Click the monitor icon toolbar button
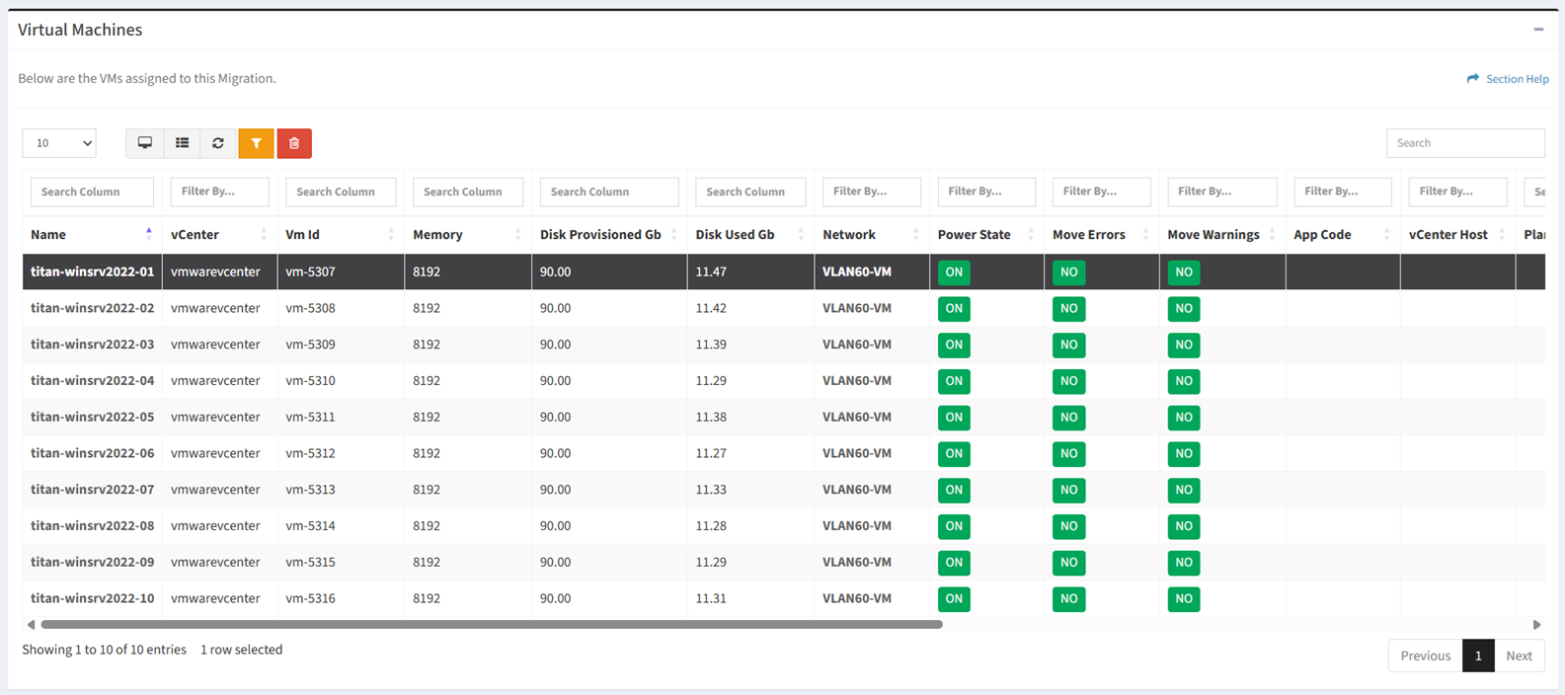This screenshot has height=695, width=1565. point(145,143)
